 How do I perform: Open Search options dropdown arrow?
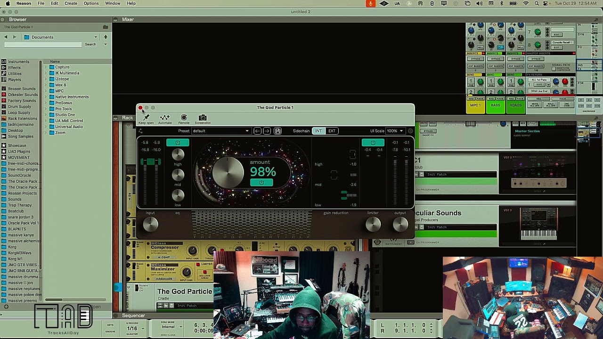(x=106, y=45)
